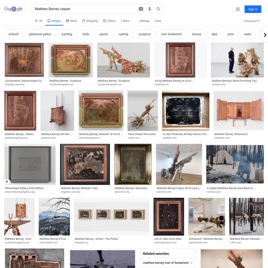Viewport: 268px width, 268px height.
Task: Open the Glenstone Matthew Barney image
Action: tap(133, 164)
